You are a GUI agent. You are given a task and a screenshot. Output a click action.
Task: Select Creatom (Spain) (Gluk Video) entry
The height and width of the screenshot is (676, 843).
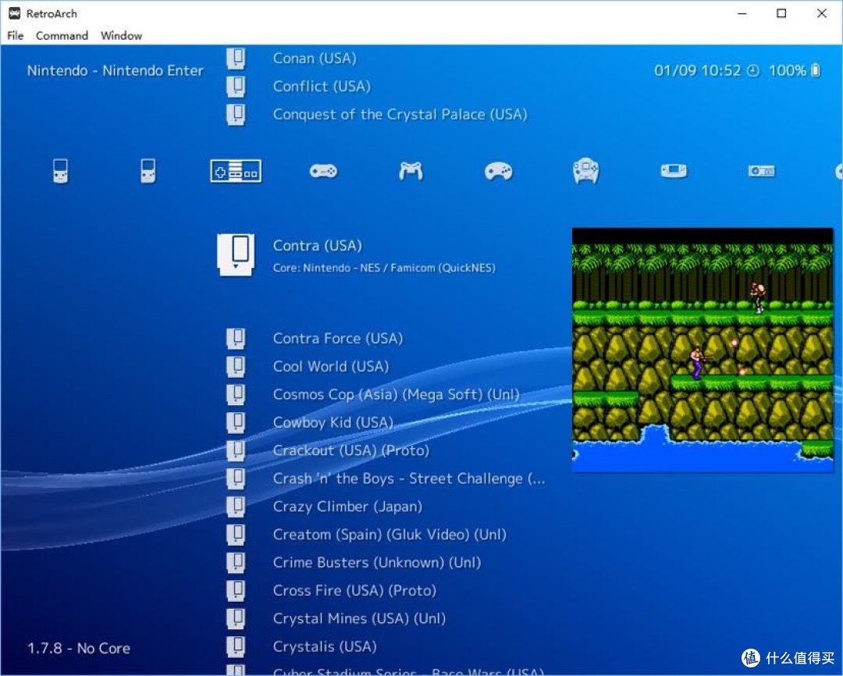(x=389, y=534)
